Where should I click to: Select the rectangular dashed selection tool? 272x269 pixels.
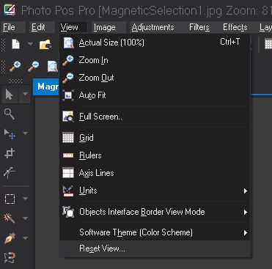(x=10, y=199)
